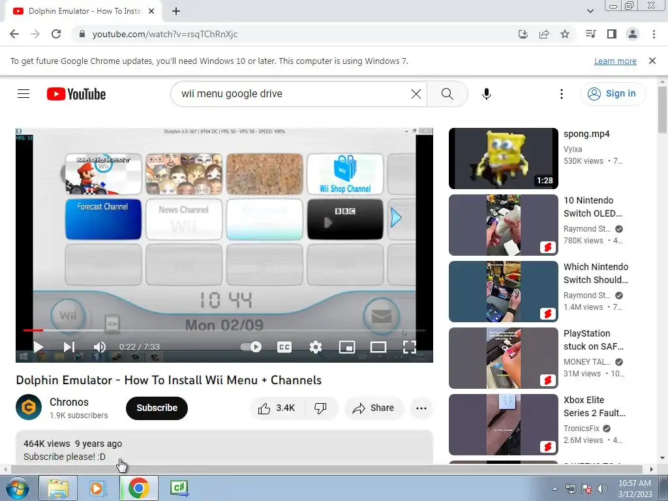Switch to miniplayer
This screenshot has height=501, width=668.
pyautogui.click(x=347, y=347)
